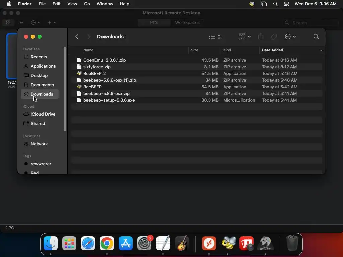Viewport: 343px width, 257px height.
Task: Open Safari from the Dock
Action: tap(88, 243)
